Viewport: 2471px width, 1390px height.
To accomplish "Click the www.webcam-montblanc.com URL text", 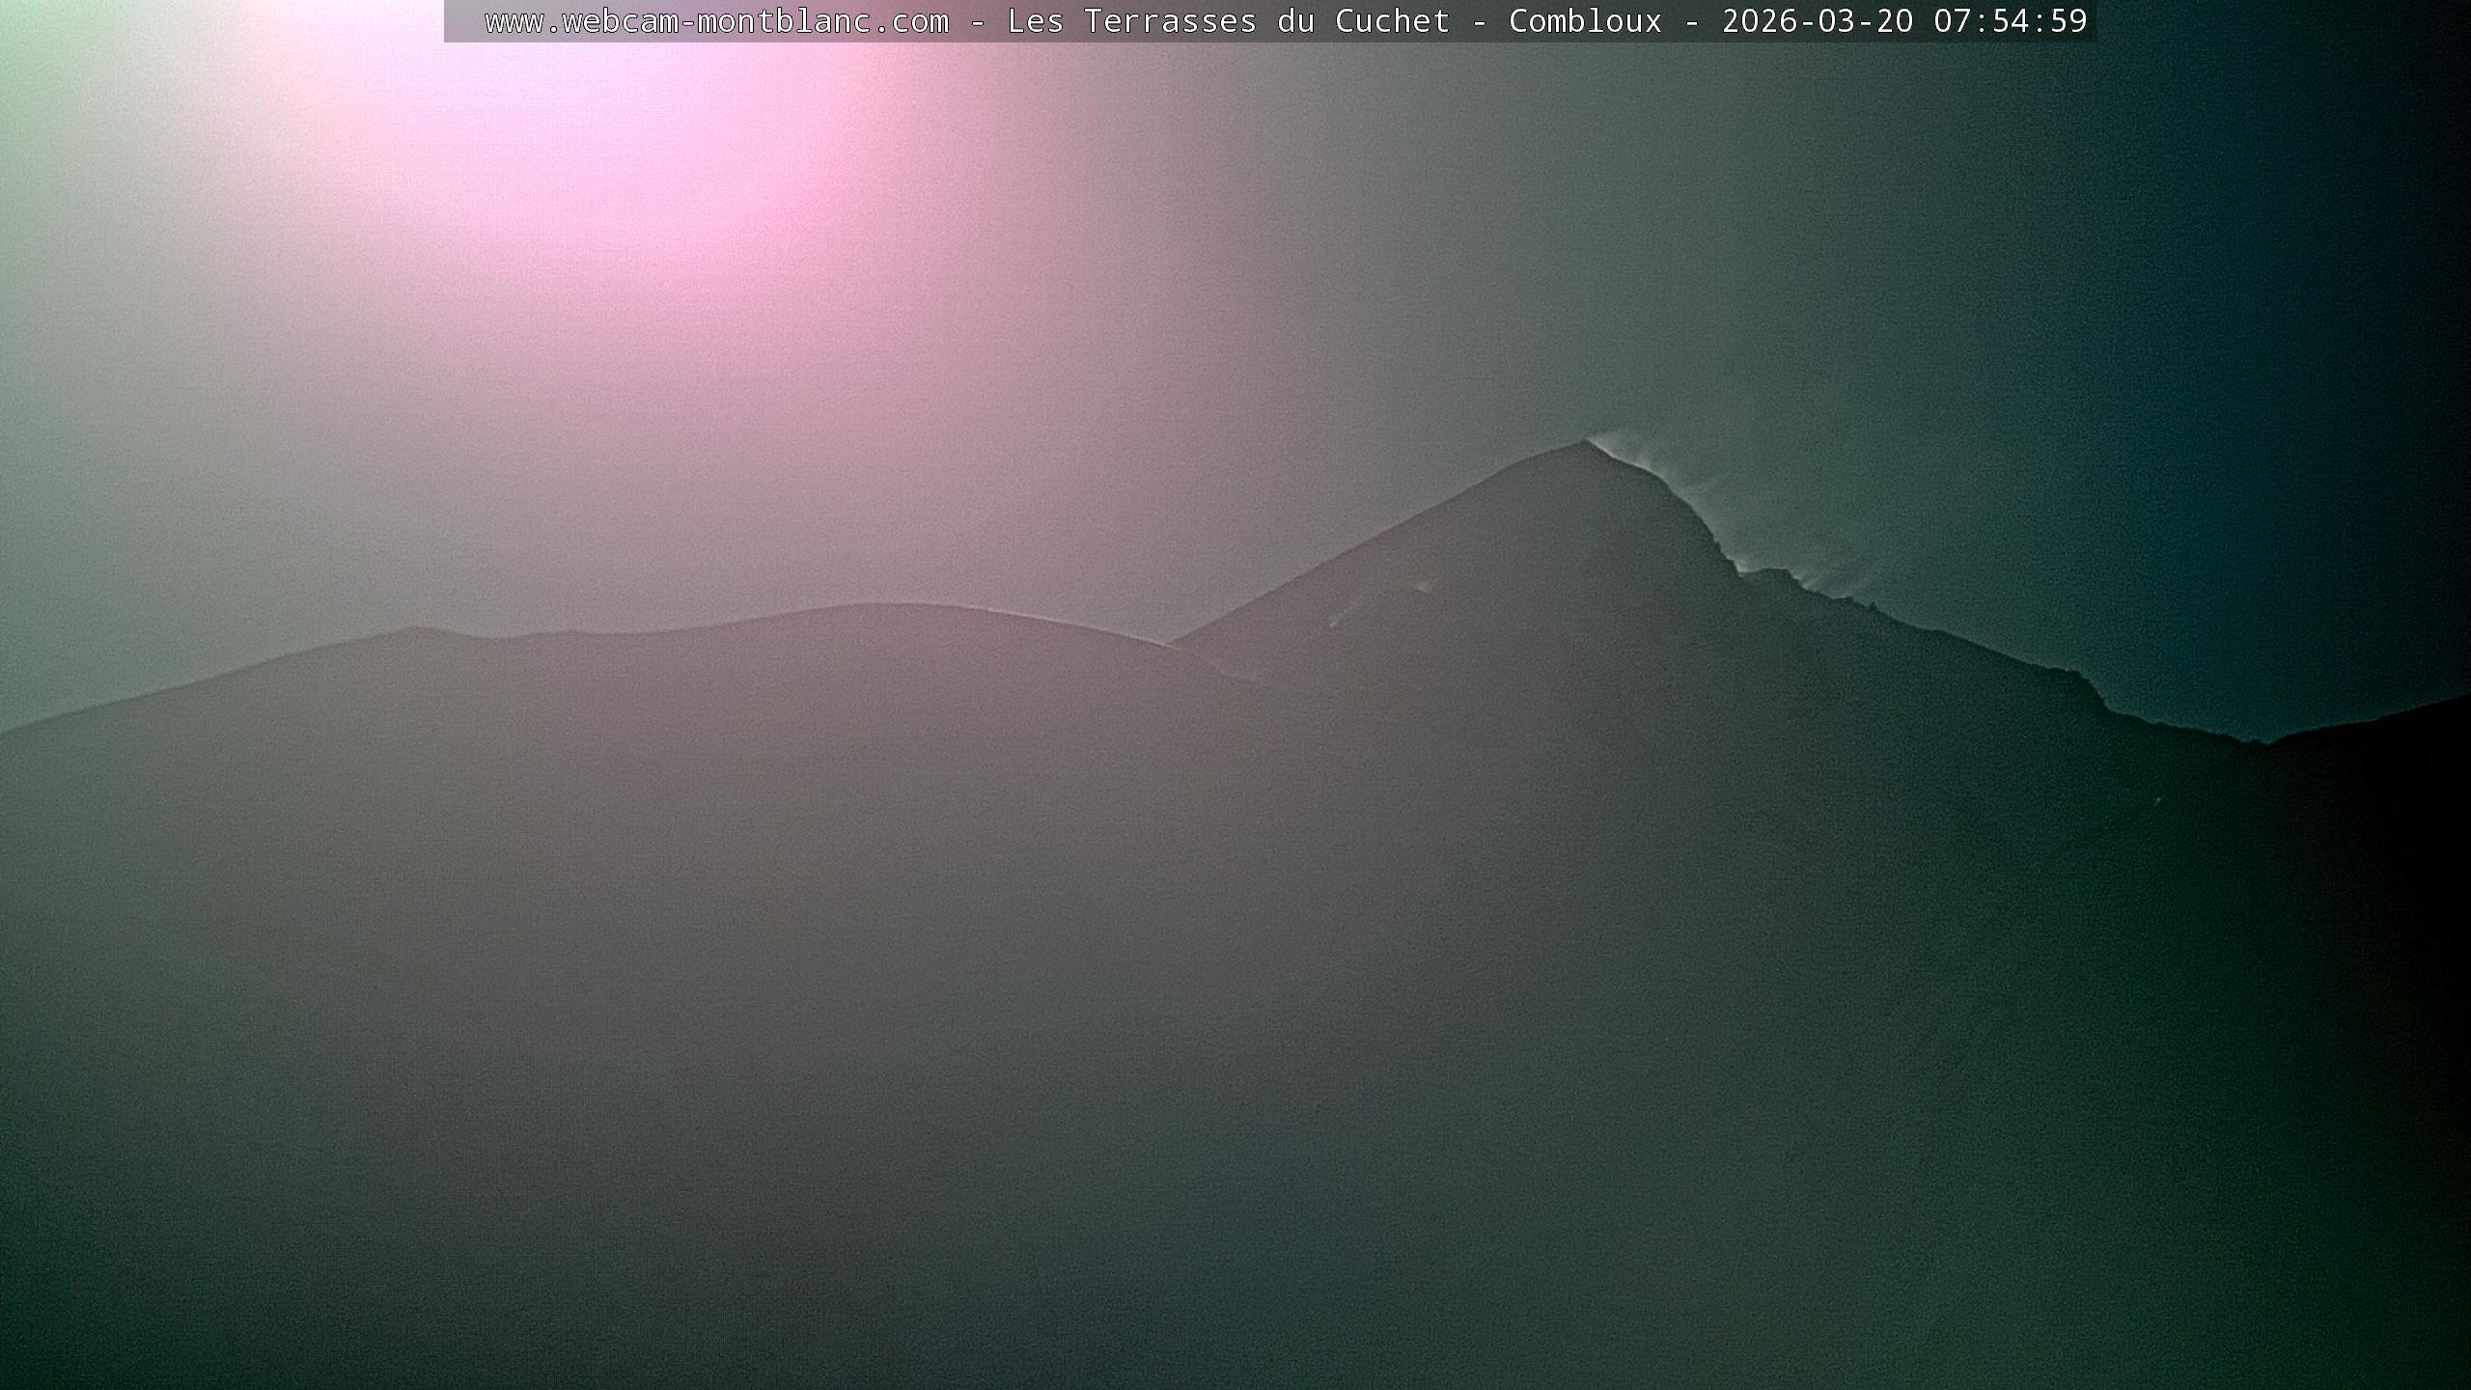I will click(716, 21).
